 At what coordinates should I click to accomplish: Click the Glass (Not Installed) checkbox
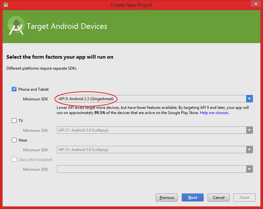click(14, 159)
